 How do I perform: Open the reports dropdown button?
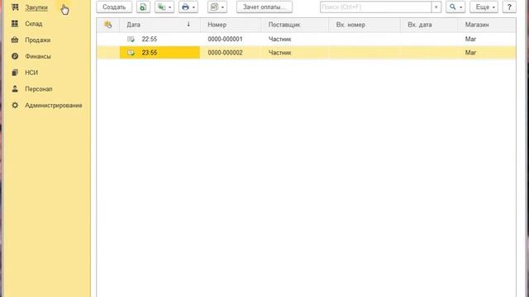tap(217, 7)
